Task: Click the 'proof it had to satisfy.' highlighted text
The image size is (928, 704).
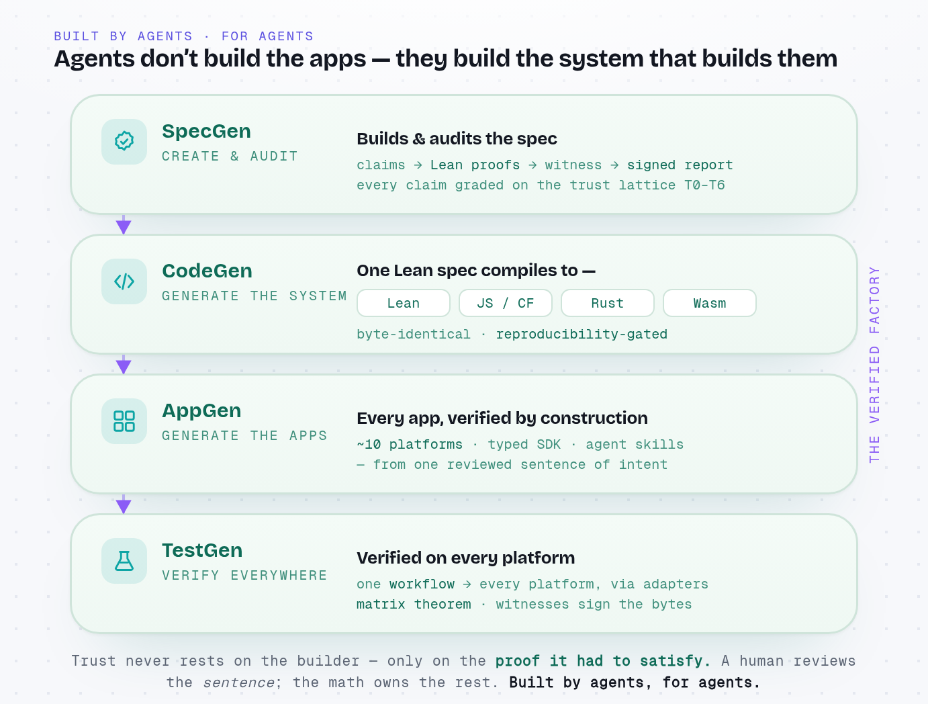Action: pos(603,661)
